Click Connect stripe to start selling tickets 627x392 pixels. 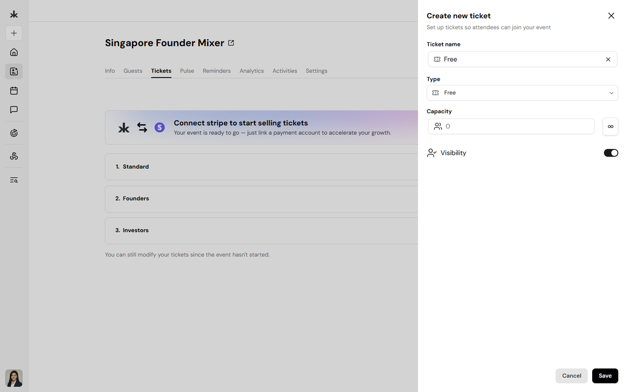click(x=241, y=123)
